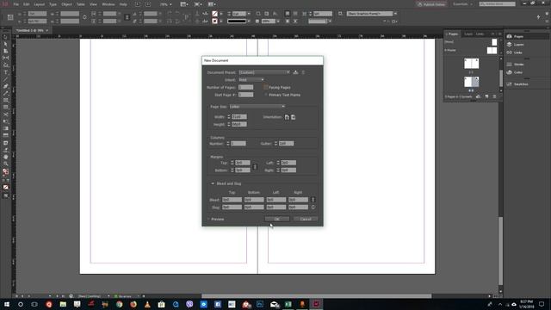
Task: Click the edit page size icon in Pages panel
Action: click(479, 96)
